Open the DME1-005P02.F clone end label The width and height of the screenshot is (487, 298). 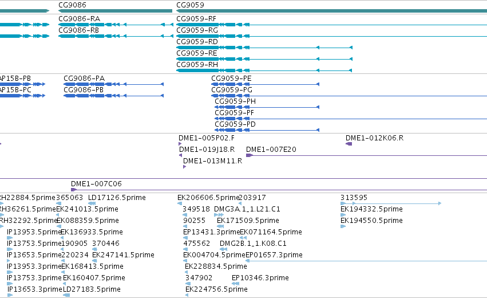tap(207, 138)
